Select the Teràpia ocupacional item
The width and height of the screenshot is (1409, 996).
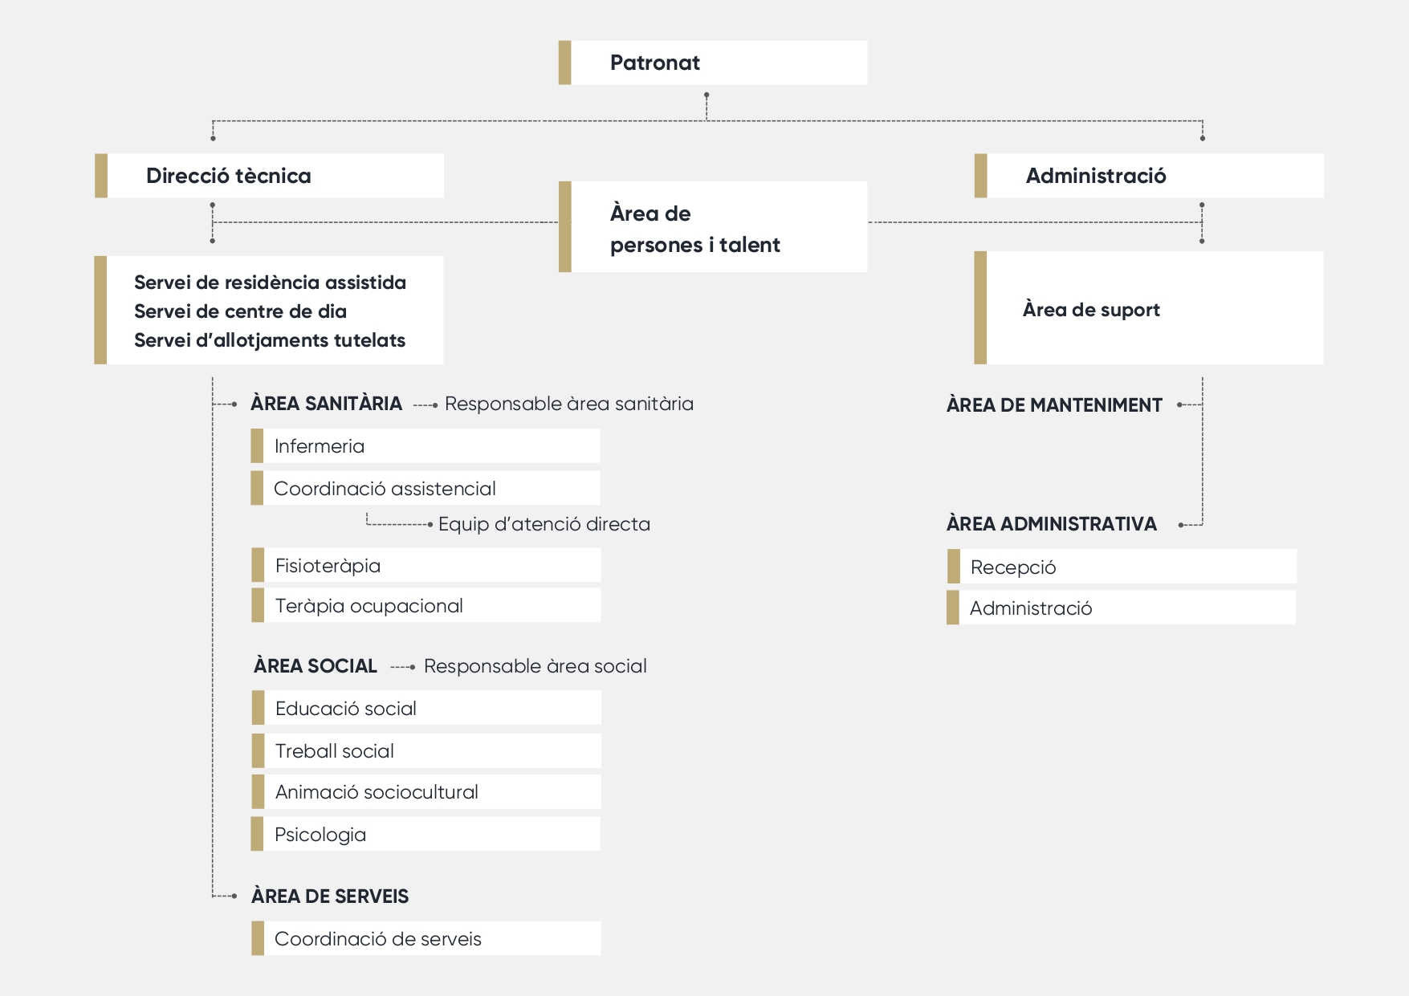tap(425, 606)
